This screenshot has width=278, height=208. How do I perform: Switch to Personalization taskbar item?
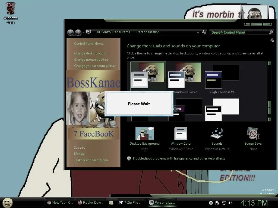pyautogui.click(x=162, y=203)
